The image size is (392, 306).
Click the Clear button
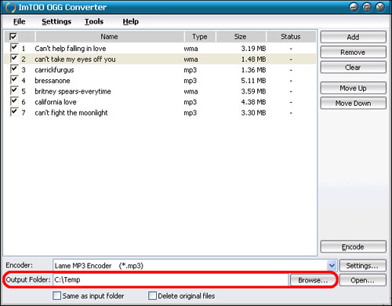(x=353, y=67)
